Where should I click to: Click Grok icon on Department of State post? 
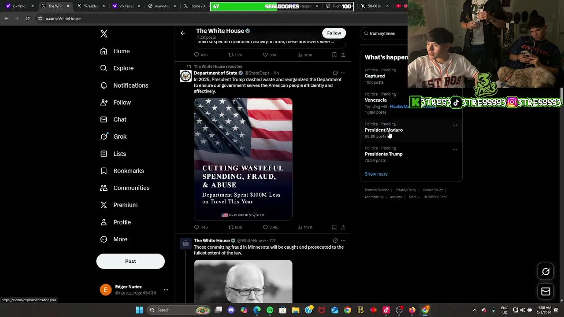[335, 73]
